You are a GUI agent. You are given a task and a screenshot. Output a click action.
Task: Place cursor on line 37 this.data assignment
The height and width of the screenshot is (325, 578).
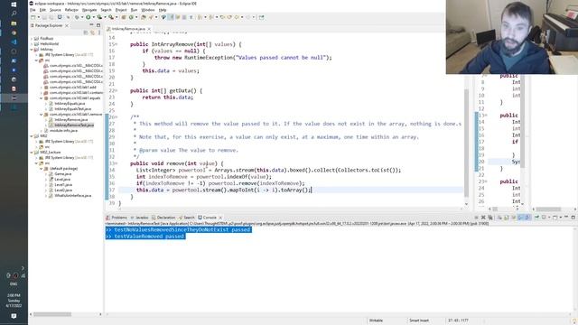(x=224, y=190)
